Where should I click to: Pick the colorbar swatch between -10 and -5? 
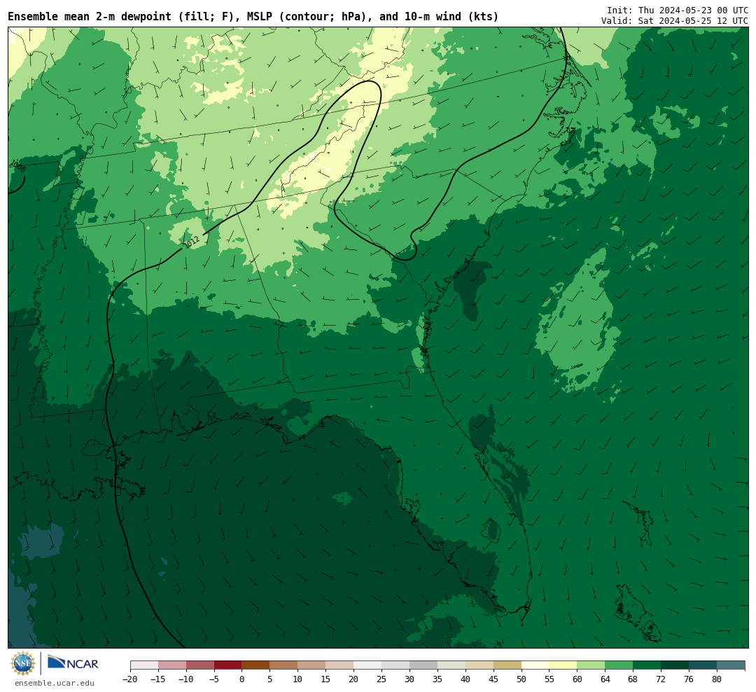[x=200, y=665]
